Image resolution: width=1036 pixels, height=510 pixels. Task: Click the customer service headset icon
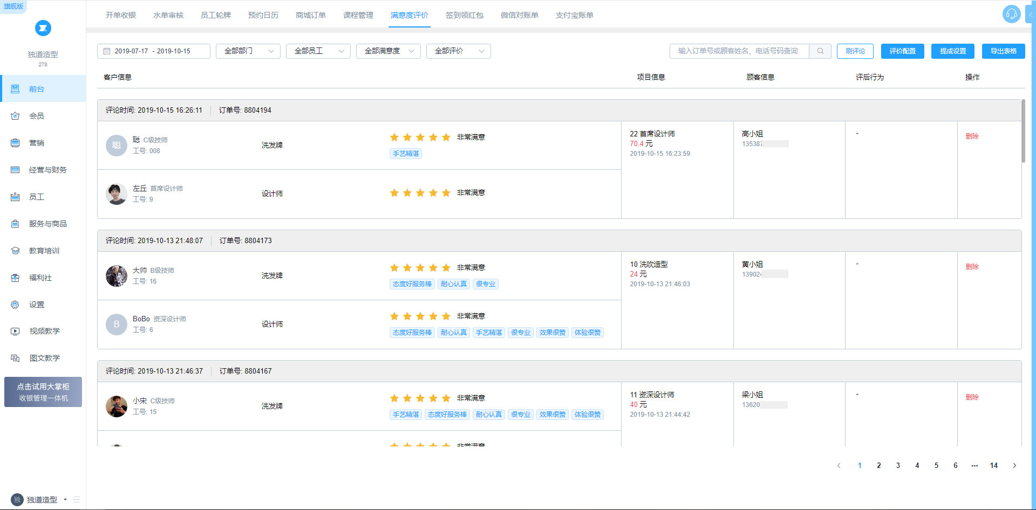1011,14
